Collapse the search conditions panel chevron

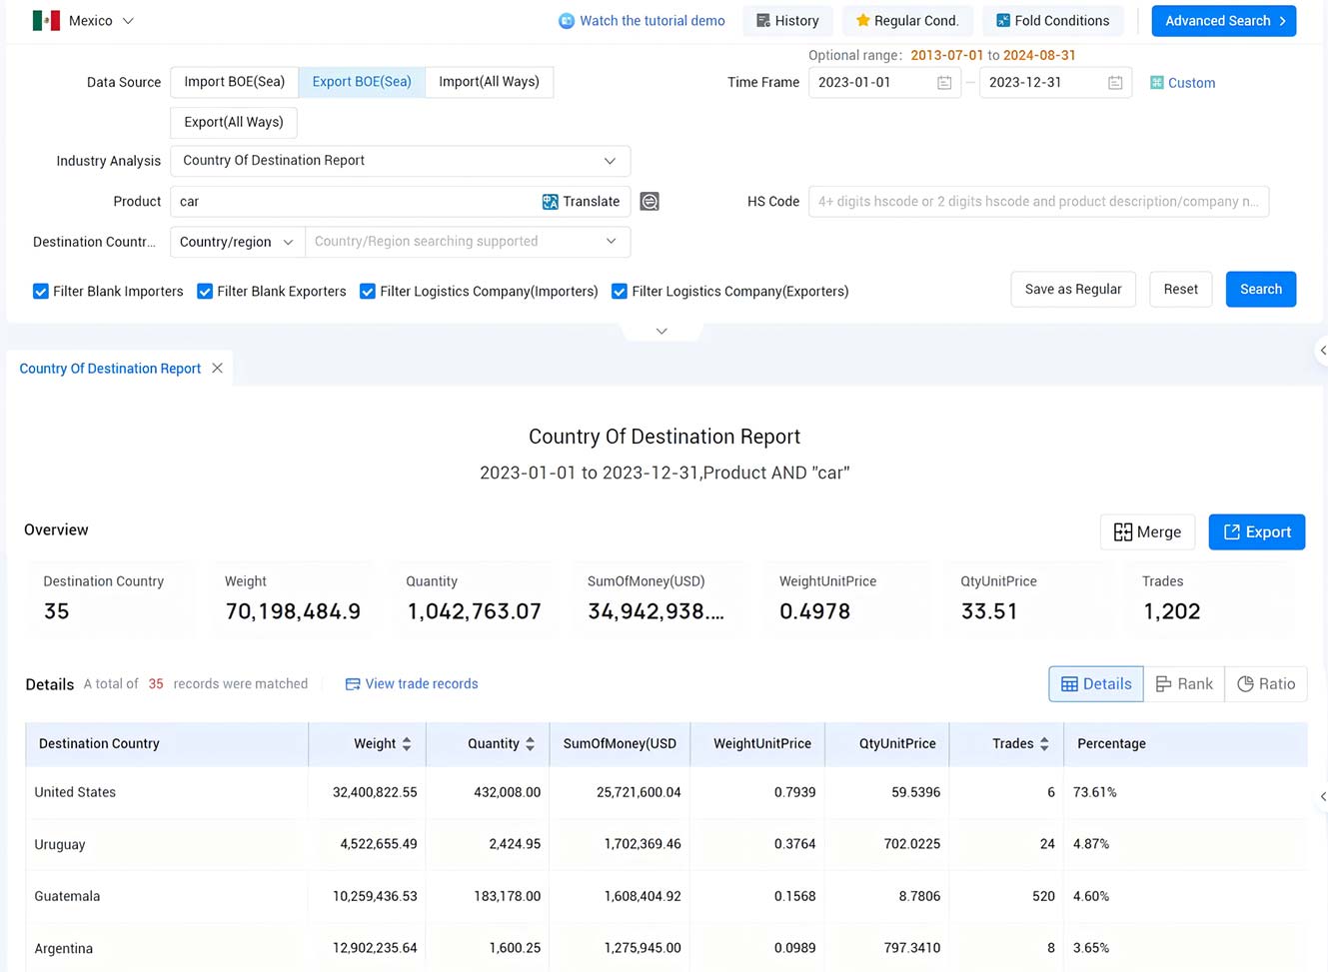click(662, 331)
